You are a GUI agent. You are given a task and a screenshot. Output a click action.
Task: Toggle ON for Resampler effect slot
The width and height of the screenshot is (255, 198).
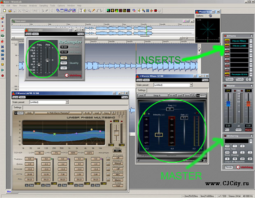(x=227, y=73)
